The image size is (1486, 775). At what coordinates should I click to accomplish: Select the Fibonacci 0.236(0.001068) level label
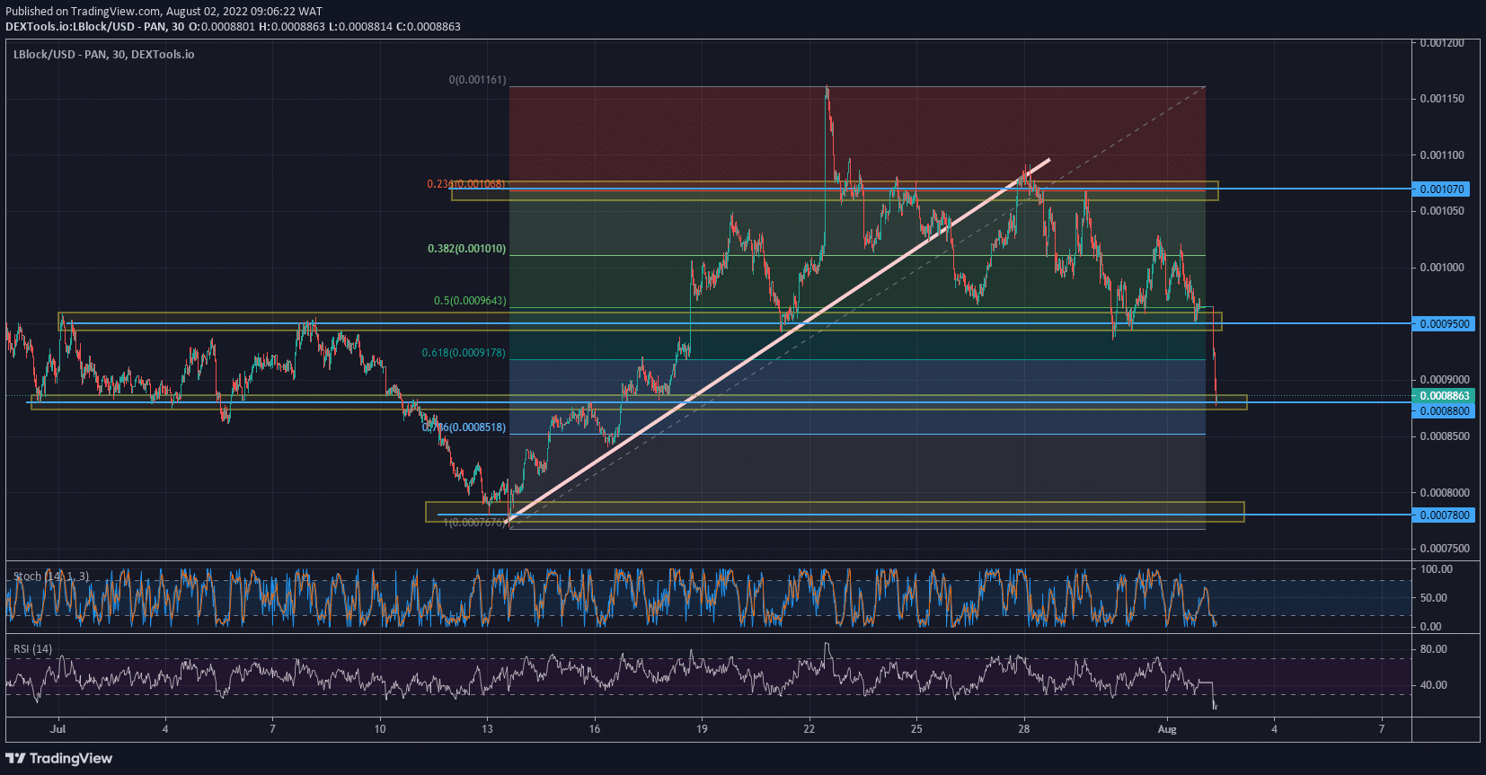point(466,184)
